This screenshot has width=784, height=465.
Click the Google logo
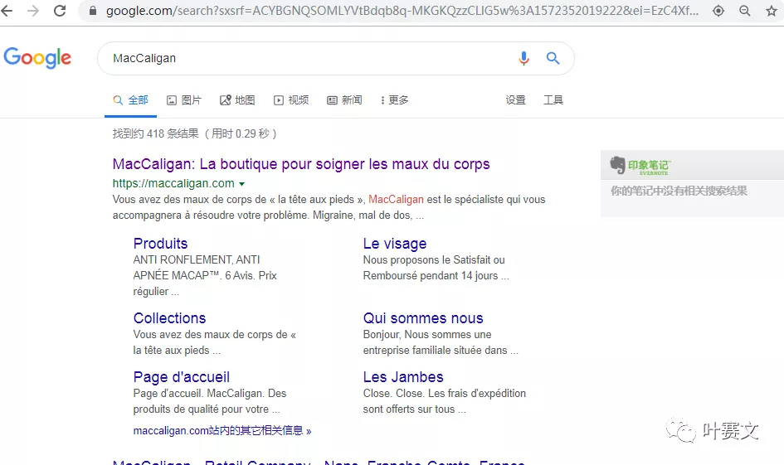(x=37, y=58)
